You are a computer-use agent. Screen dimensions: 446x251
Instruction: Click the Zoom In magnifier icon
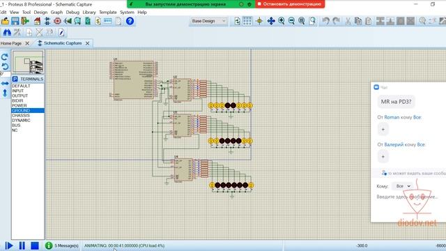282,21
